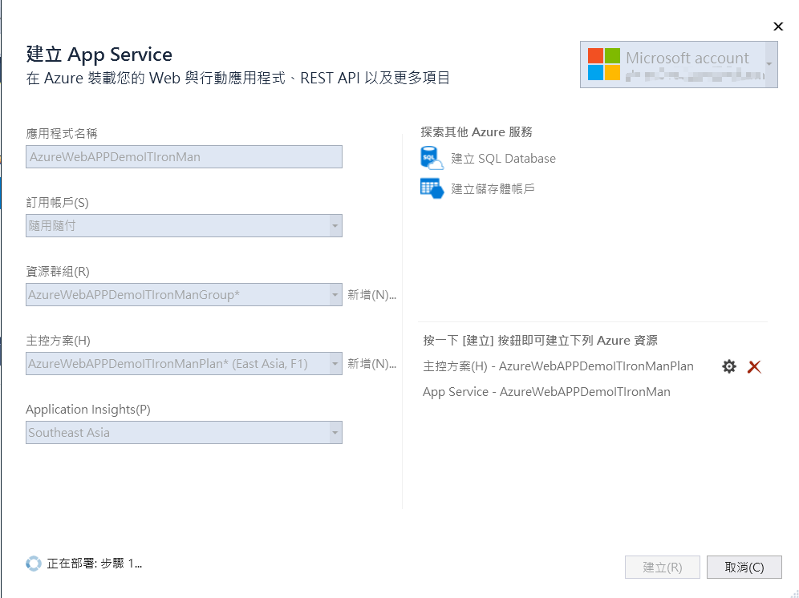
Task: Close the Create App Service dialog
Action: point(777,26)
